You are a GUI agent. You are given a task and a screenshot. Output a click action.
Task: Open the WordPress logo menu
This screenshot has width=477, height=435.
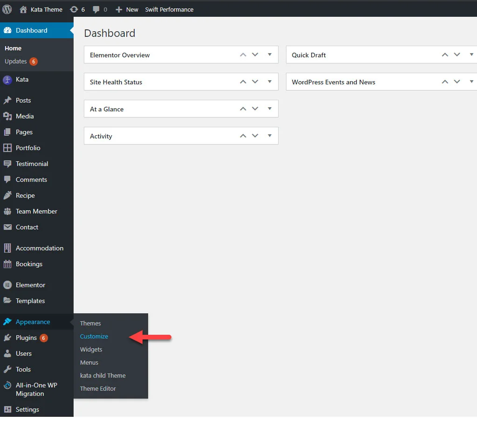pyautogui.click(x=7, y=9)
